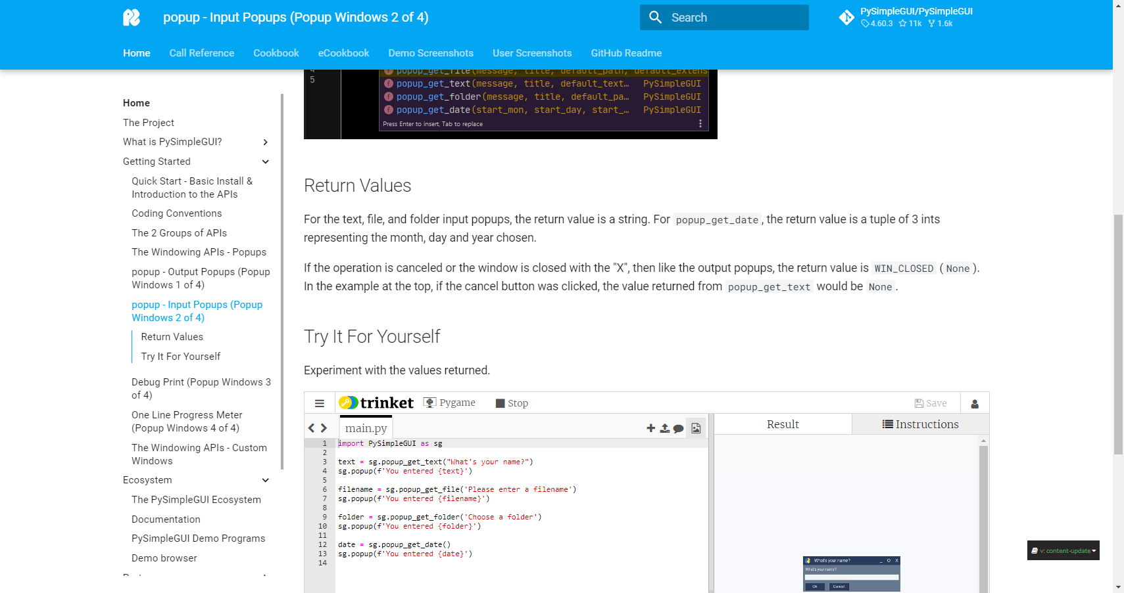Image resolution: width=1124 pixels, height=593 pixels.
Task: Go to the previous file tab arrow
Action: click(x=312, y=428)
